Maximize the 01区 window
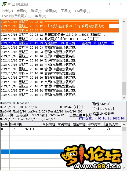This screenshot has height=171, width=127. point(108,4)
